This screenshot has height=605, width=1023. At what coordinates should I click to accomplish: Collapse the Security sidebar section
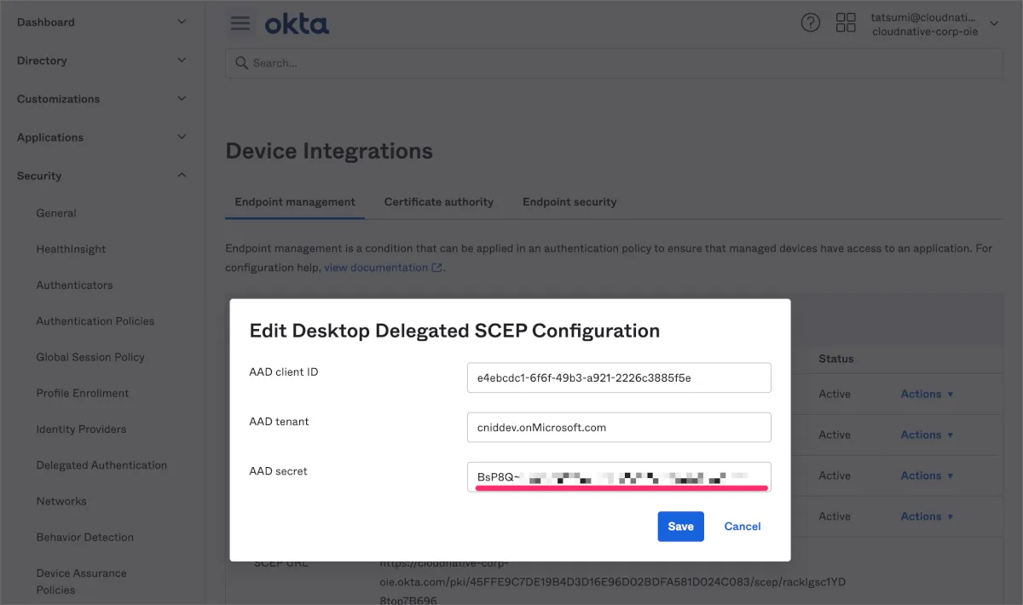point(182,176)
